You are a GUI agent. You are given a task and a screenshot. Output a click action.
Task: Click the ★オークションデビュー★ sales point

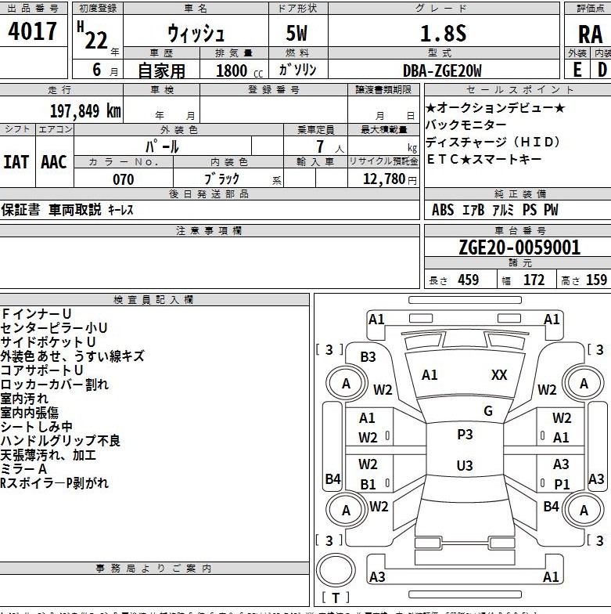click(495, 107)
